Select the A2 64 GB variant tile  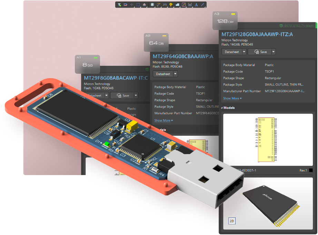point(156,42)
